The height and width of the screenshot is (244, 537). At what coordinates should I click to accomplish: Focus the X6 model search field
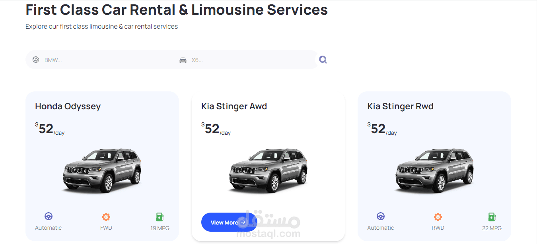(x=251, y=60)
